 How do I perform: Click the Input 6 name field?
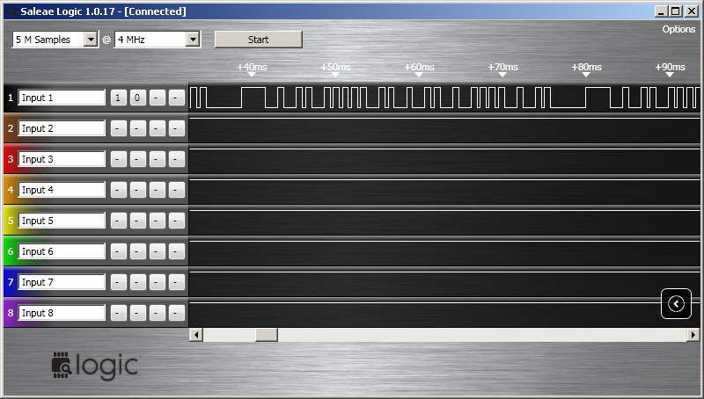pyautogui.click(x=62, y=251)
